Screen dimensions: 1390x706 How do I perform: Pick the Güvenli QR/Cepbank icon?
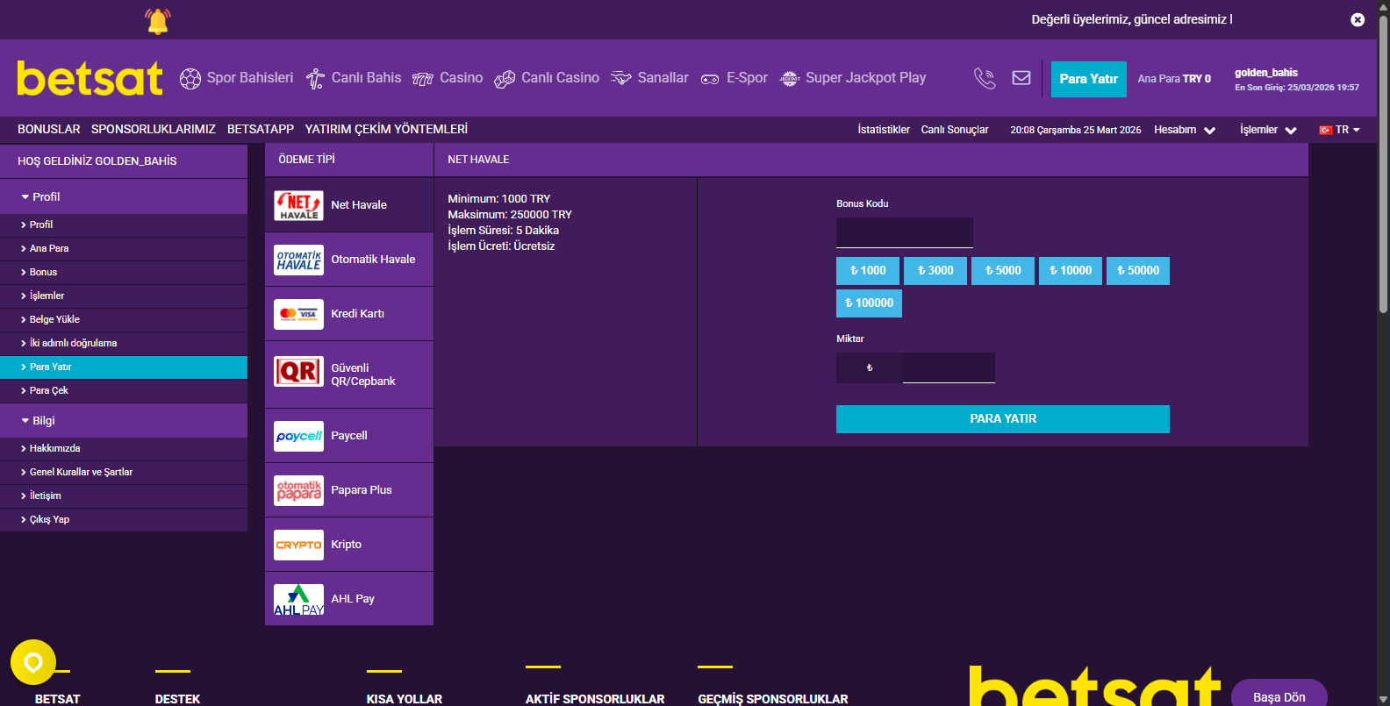tap(298, 372)
